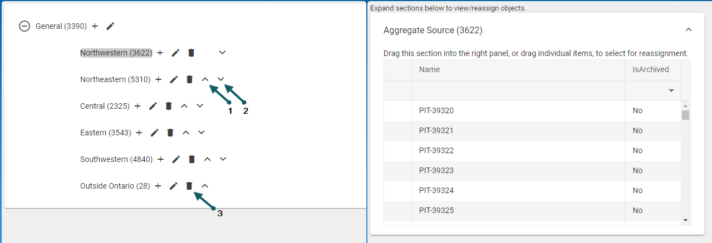Edit the General node name
712x243 pixels.
(x=110, y=26)
